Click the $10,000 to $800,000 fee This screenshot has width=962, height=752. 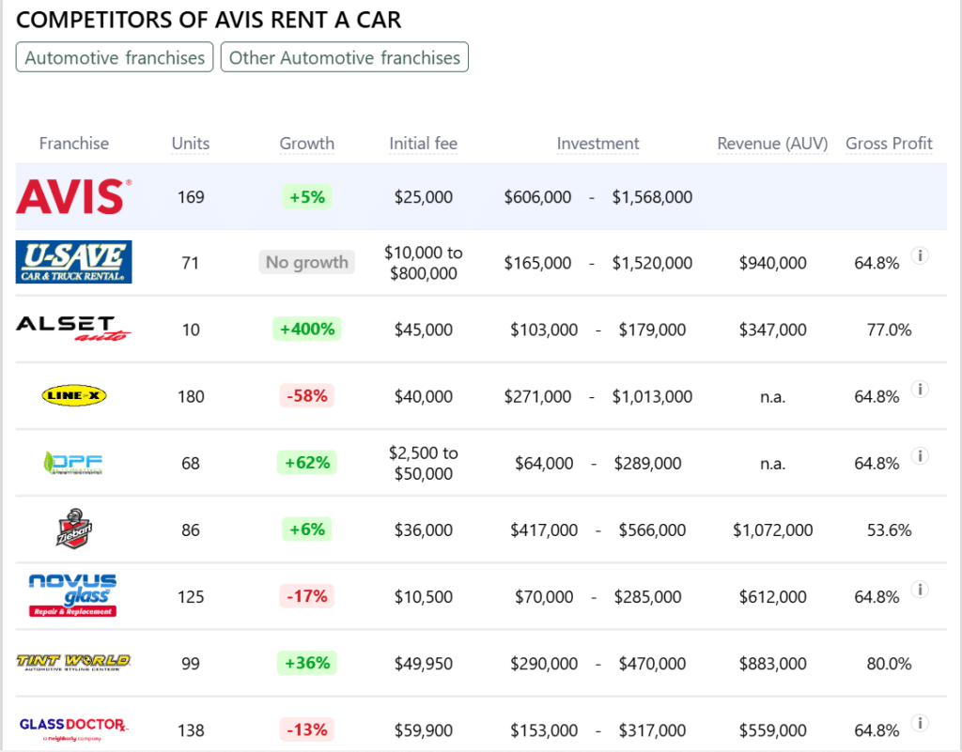point(424,262)
